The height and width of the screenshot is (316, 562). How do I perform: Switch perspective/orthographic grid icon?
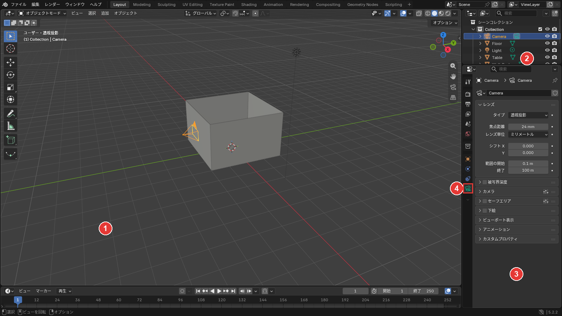point(453,98)
